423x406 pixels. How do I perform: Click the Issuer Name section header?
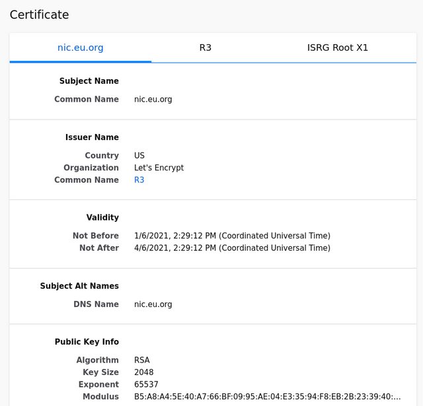coord(92,137)
